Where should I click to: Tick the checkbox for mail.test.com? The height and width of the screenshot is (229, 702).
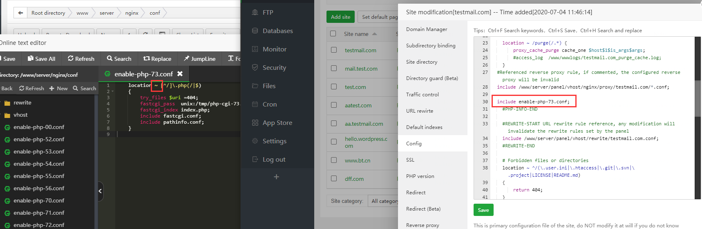pos(334,68)
